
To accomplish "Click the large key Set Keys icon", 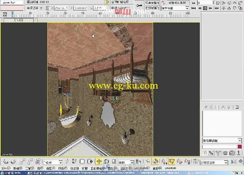I will pos(139,6).
